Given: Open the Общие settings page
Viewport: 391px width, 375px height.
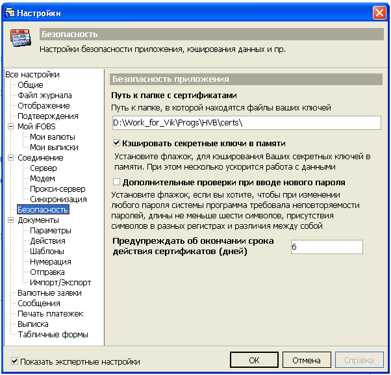Looking at the screenshot, I should 31,85.
